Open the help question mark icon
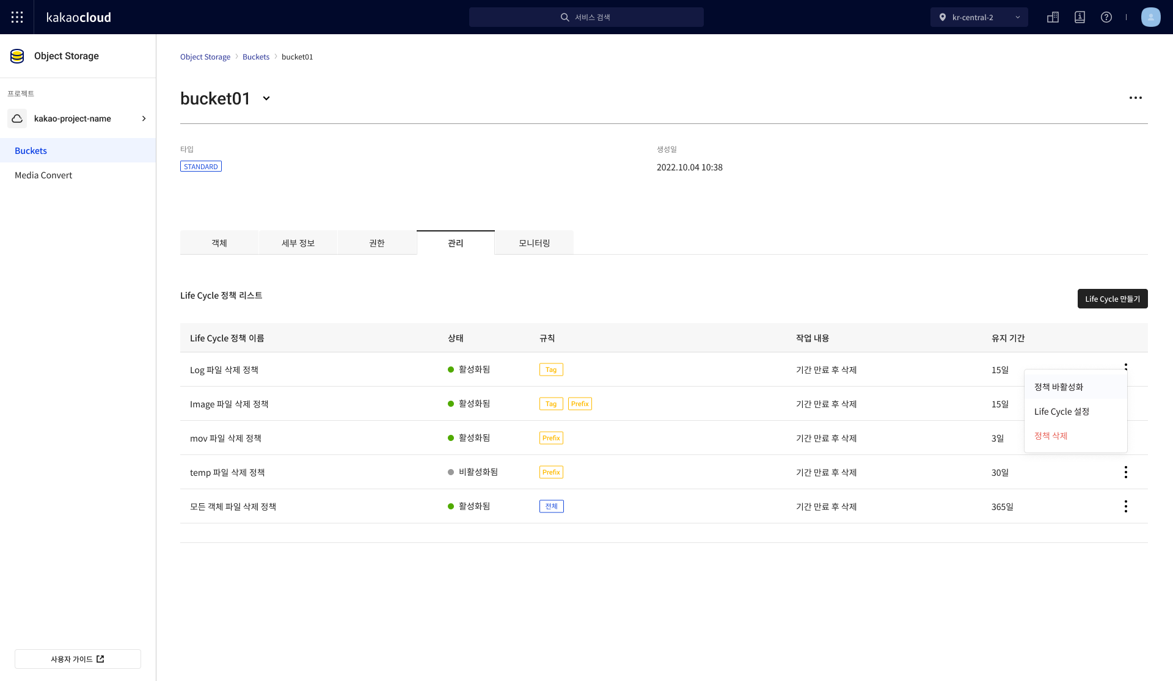 (x=1106, y=17)
